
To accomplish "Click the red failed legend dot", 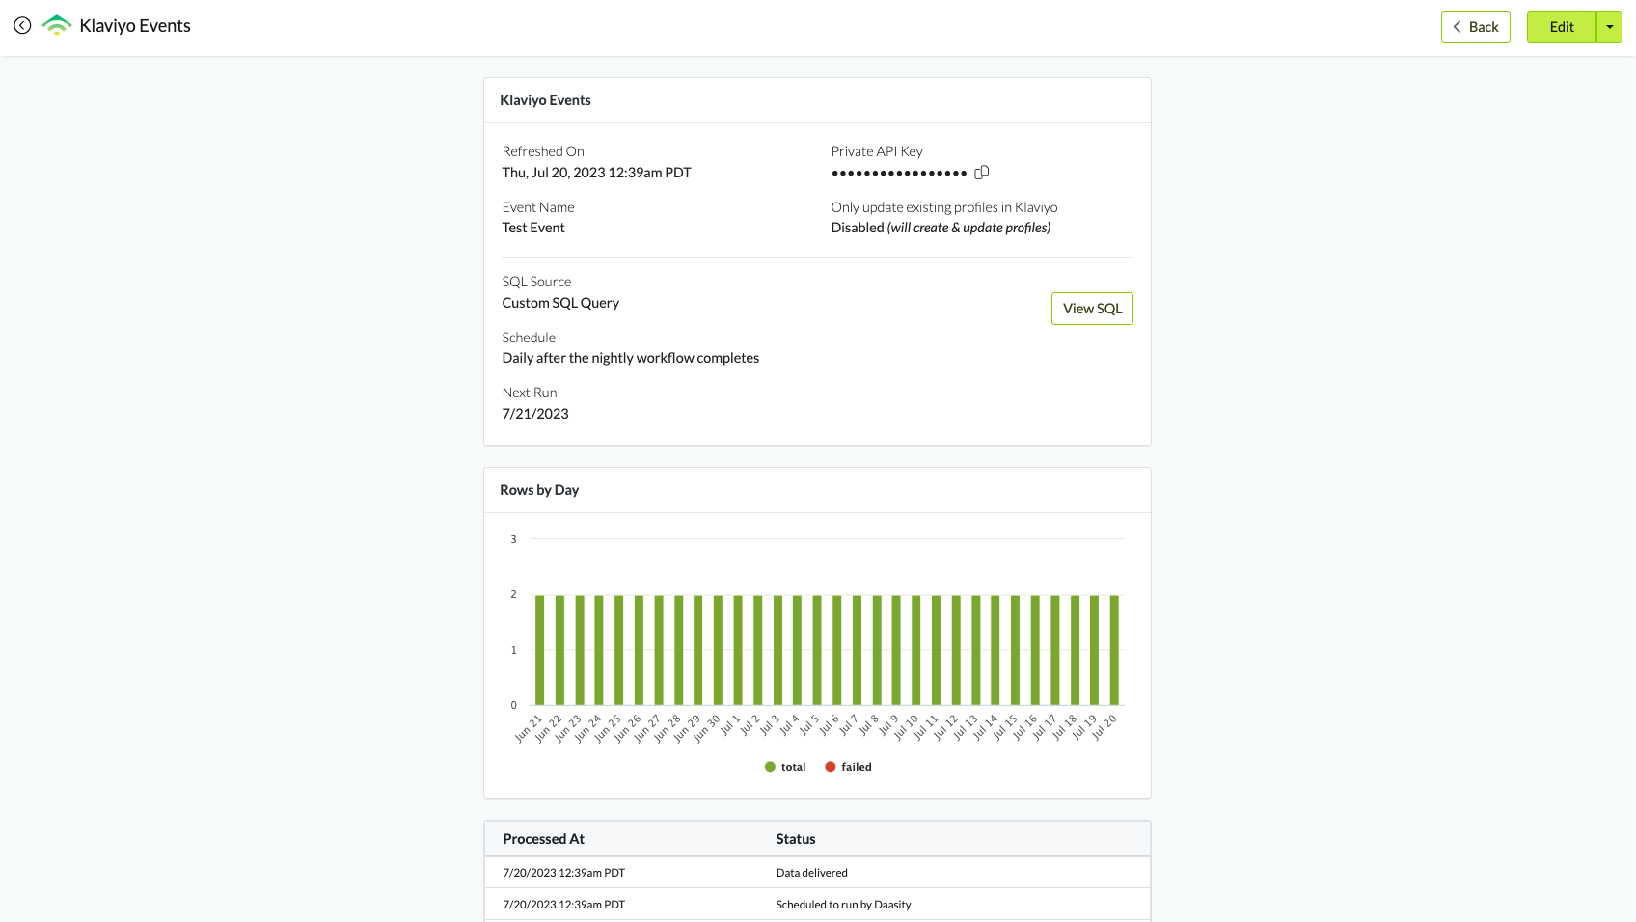I will (x=831, y=767).
